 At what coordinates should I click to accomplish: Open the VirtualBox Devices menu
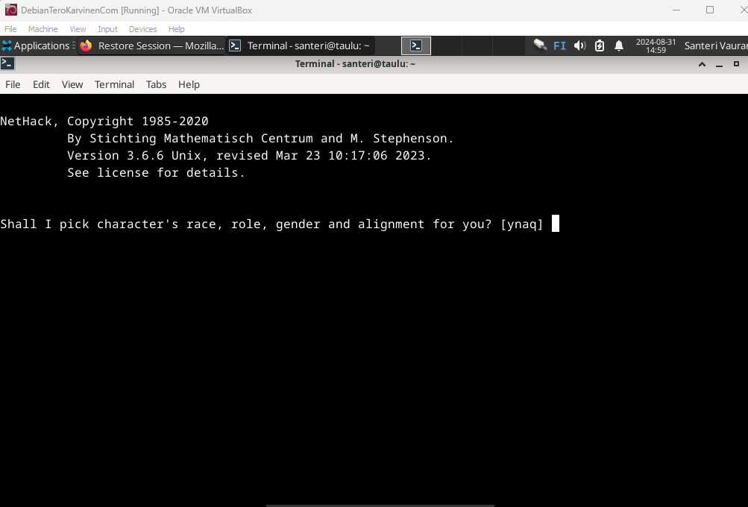coord(142,29)
